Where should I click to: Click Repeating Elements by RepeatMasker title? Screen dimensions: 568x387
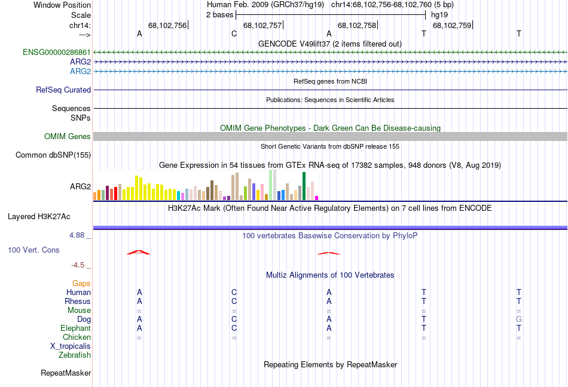coord(330,364)
